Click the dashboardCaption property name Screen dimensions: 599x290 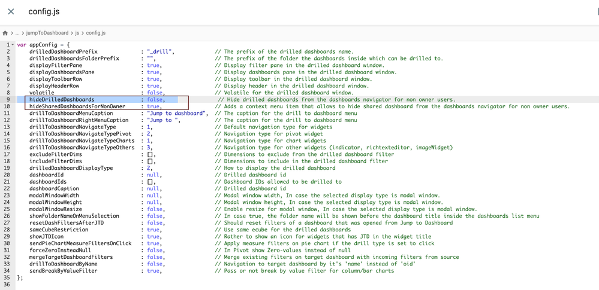pos(54,188)
